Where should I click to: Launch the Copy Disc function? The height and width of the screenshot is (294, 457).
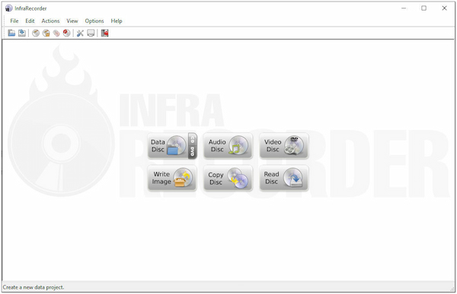coord(228,178)
